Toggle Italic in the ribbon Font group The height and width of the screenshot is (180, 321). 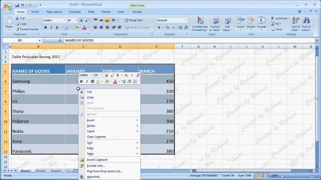[51, 27]
